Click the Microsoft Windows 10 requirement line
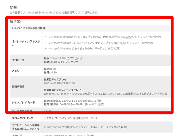 84,49
